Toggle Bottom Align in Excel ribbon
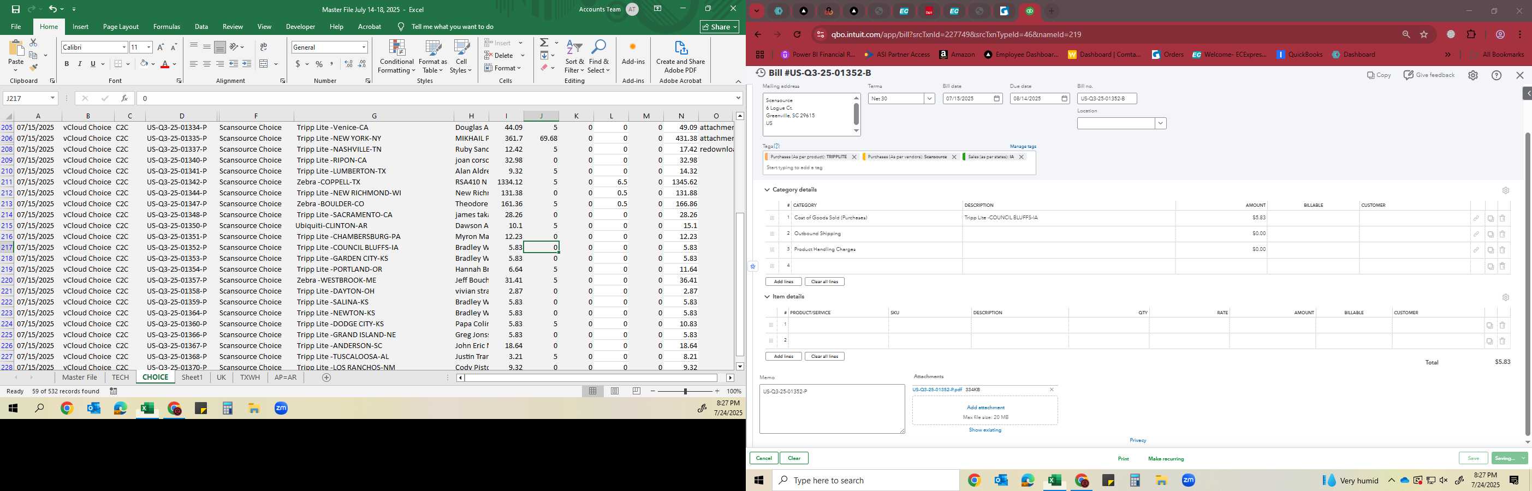This screenshot has width=1532, height=491. coord(220,47)
